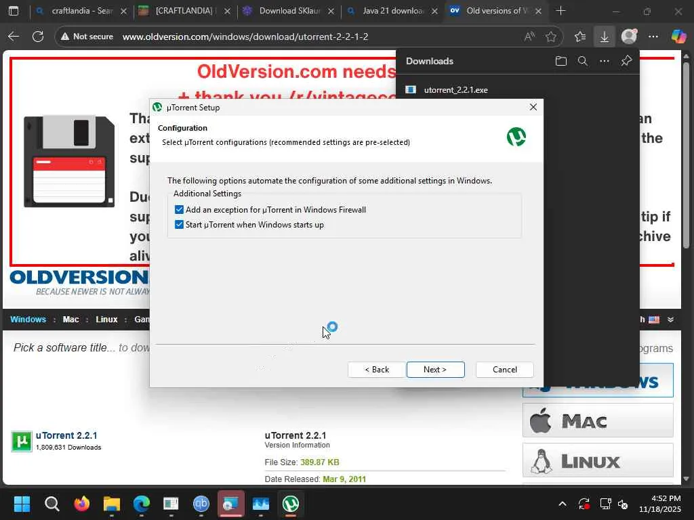This screenshot has height=520, width=694.
Task: Open the Linux category on OldVersion
Action: tap(106, 320)
